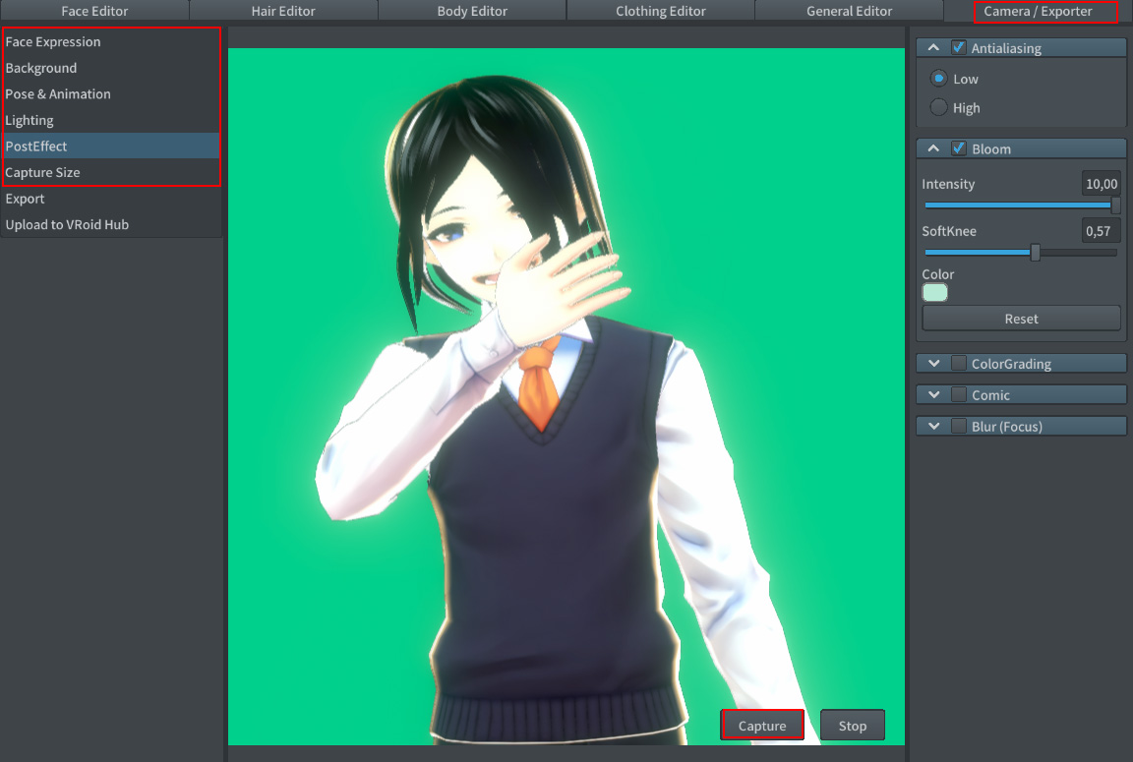Expand the ColorGrading section
Screen dimensions: 1133x762
(932, 363)
